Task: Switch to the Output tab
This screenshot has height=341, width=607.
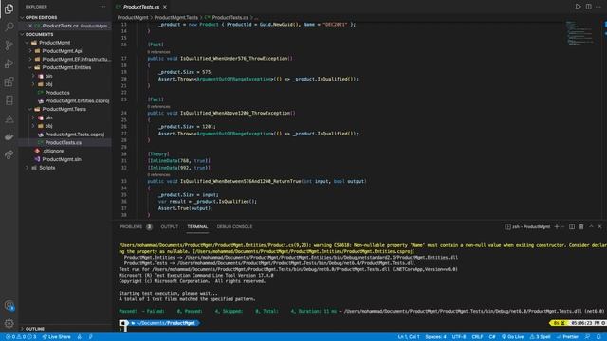Action: (170, 227)
